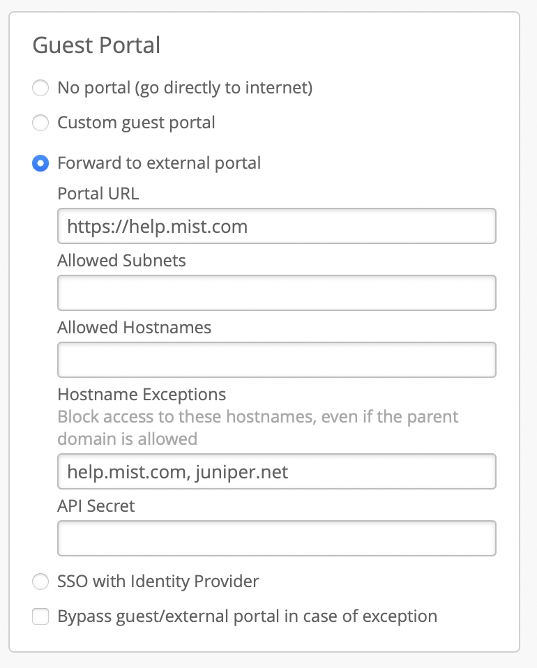This screenshot has height=668, width=537.
Task: Click the API Secret label text
Action: pyautogui.click(x=96, y=506)
